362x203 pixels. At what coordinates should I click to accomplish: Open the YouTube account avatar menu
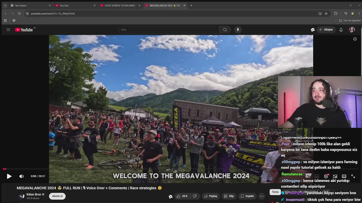(x=352, y=30)
